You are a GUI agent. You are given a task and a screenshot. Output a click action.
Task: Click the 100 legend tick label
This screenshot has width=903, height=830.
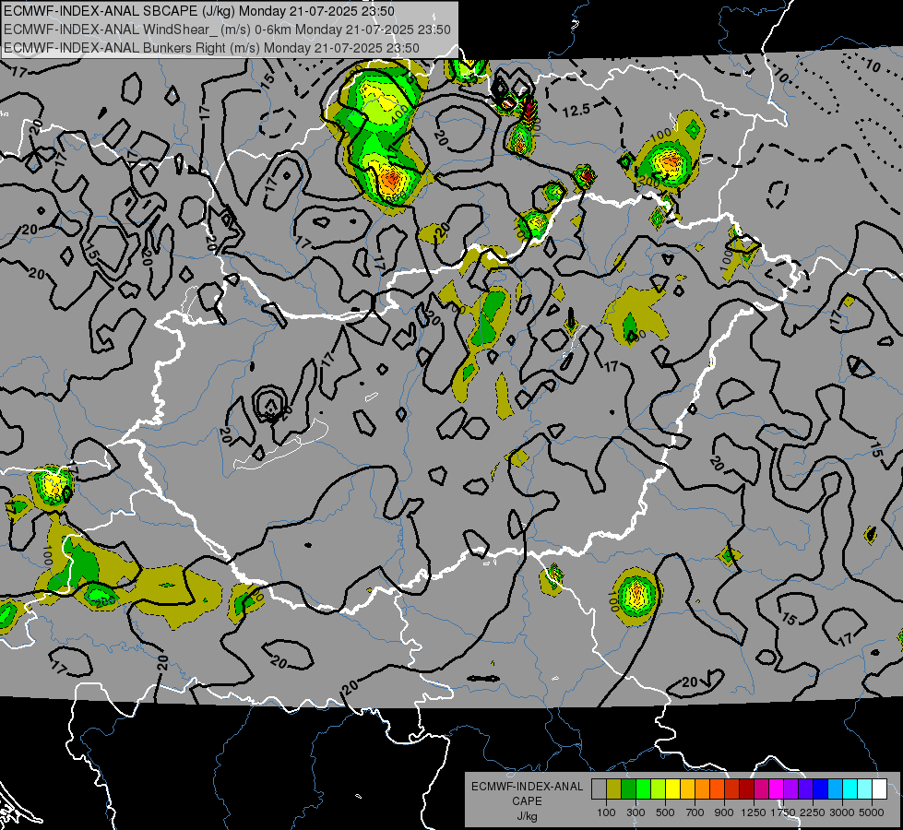coord(606,812)
